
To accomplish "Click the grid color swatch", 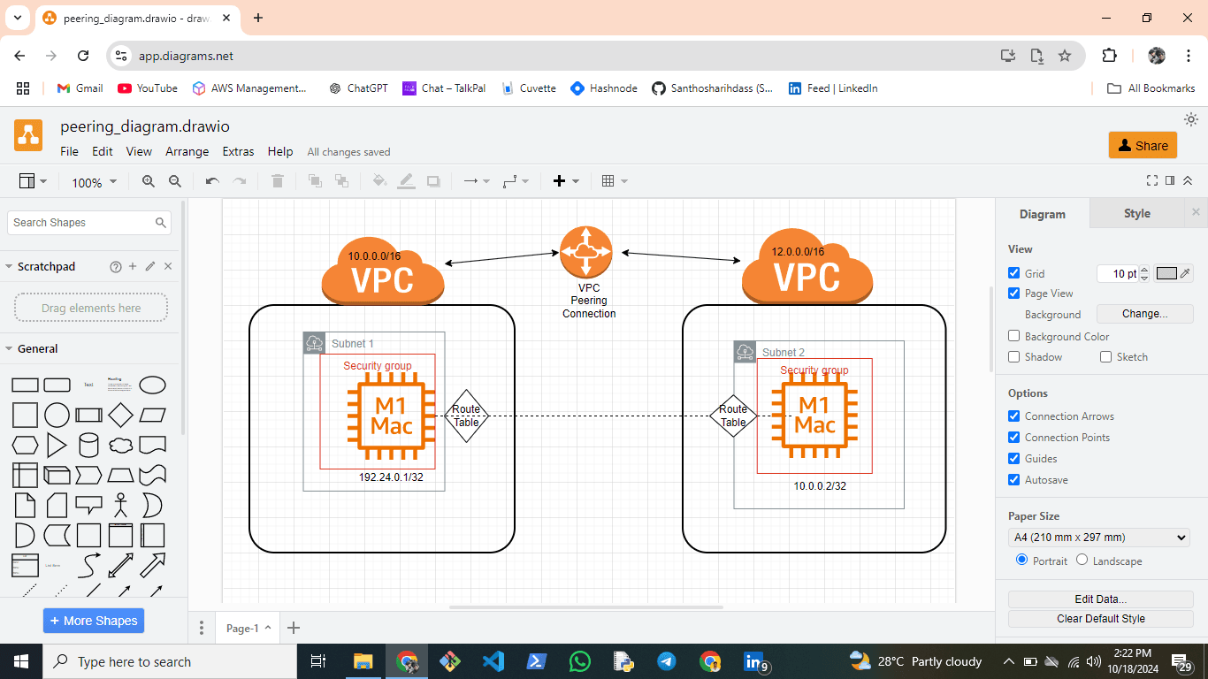I will coord(1166,273).
